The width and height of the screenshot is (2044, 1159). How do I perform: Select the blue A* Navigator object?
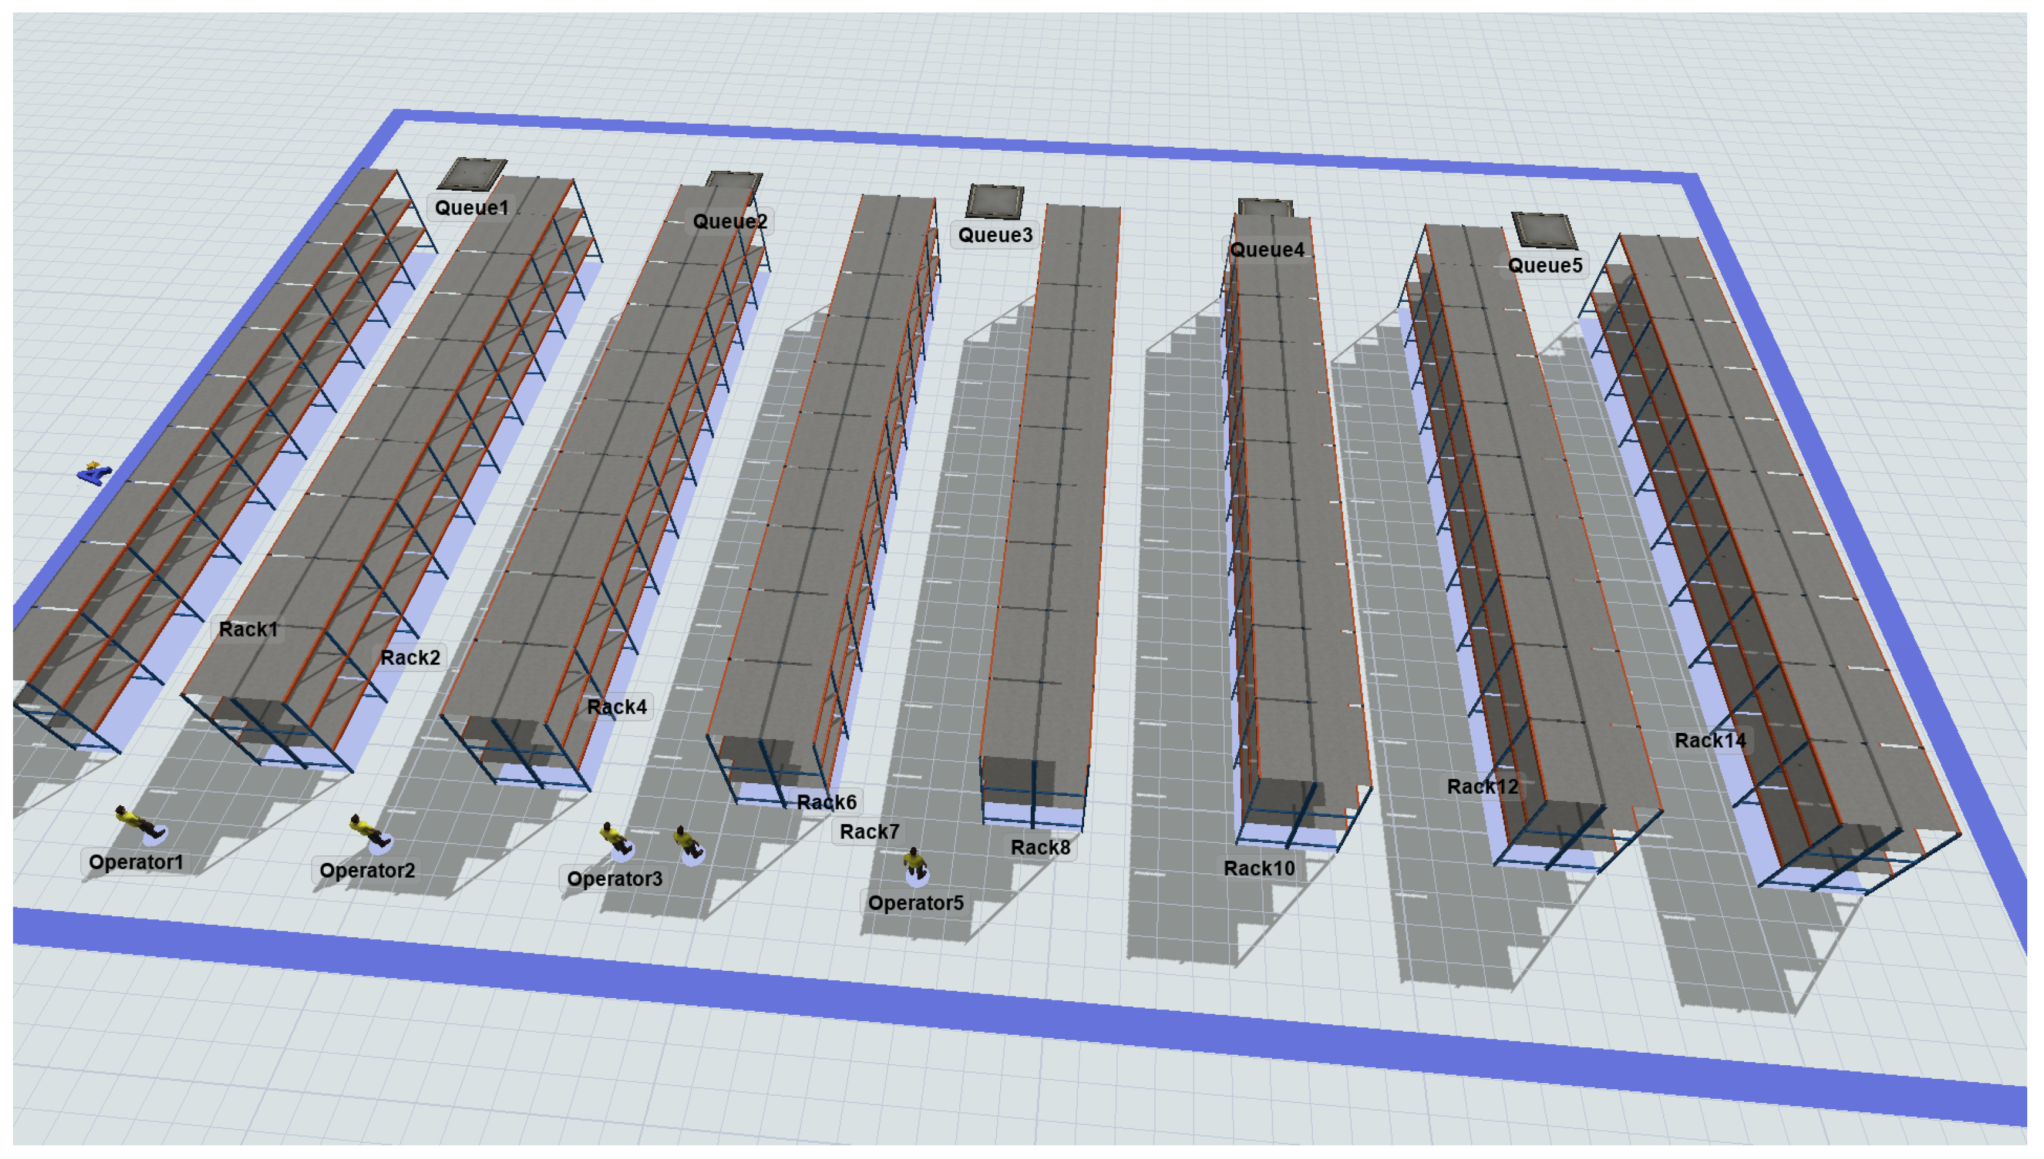[x=94, y=474]
